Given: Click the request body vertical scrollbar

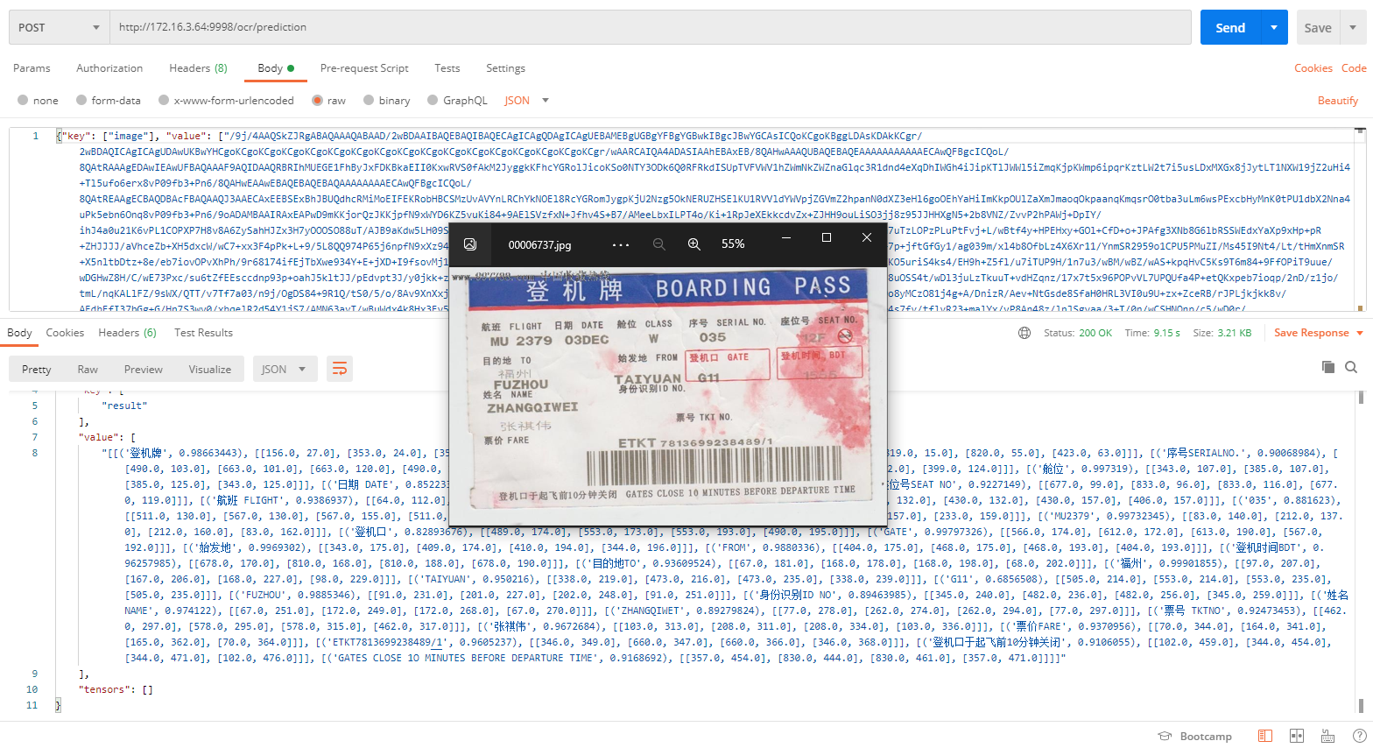Looking at the screenshot, I should click(1360, 219).
